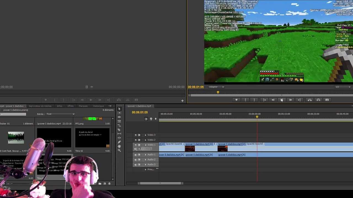Select the Pen tool

click(x=119, y=142)
